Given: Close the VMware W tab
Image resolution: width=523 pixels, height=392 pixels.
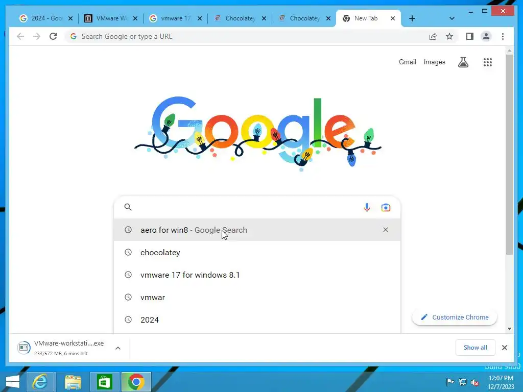Looking at the screenshot, I should [135, 18].
